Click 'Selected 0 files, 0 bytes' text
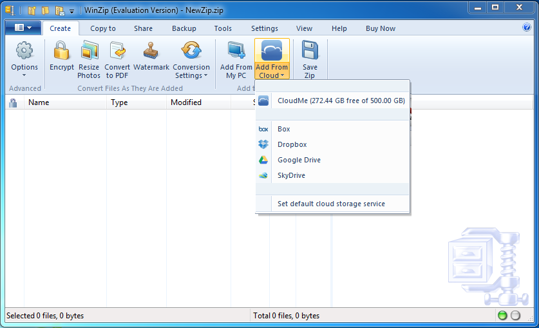Image resolution: width=539 pixels, height=328 pixels. [x=45, y=316]
